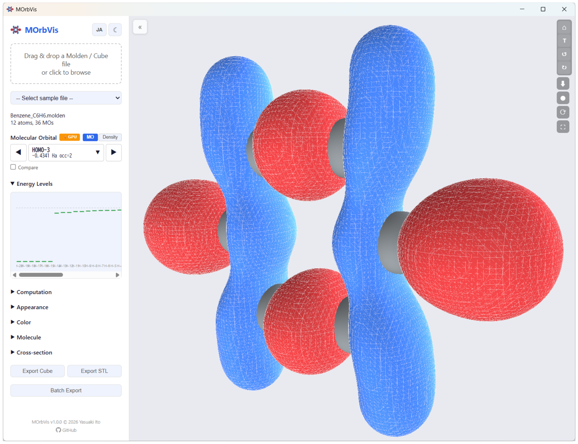Viewport: 578px width, 444px height.
Task: Toggle the GPU badge
Action: coord(70,137)
